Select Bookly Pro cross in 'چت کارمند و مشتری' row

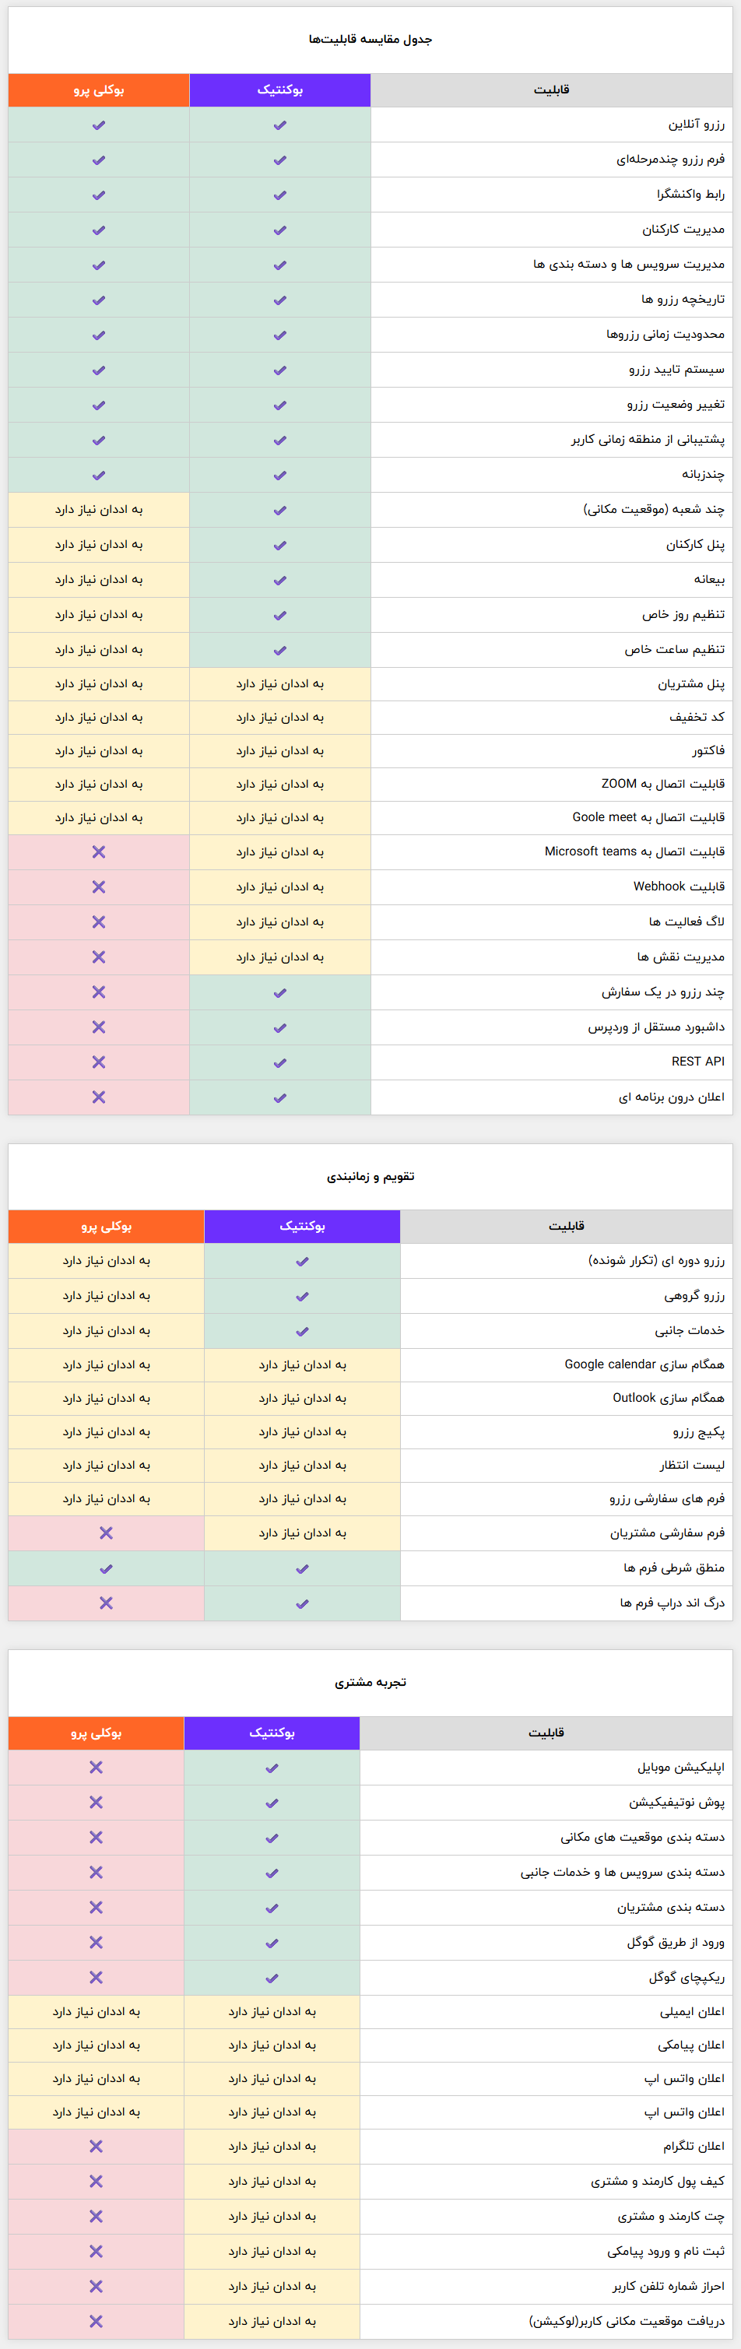pos(96,2216)
